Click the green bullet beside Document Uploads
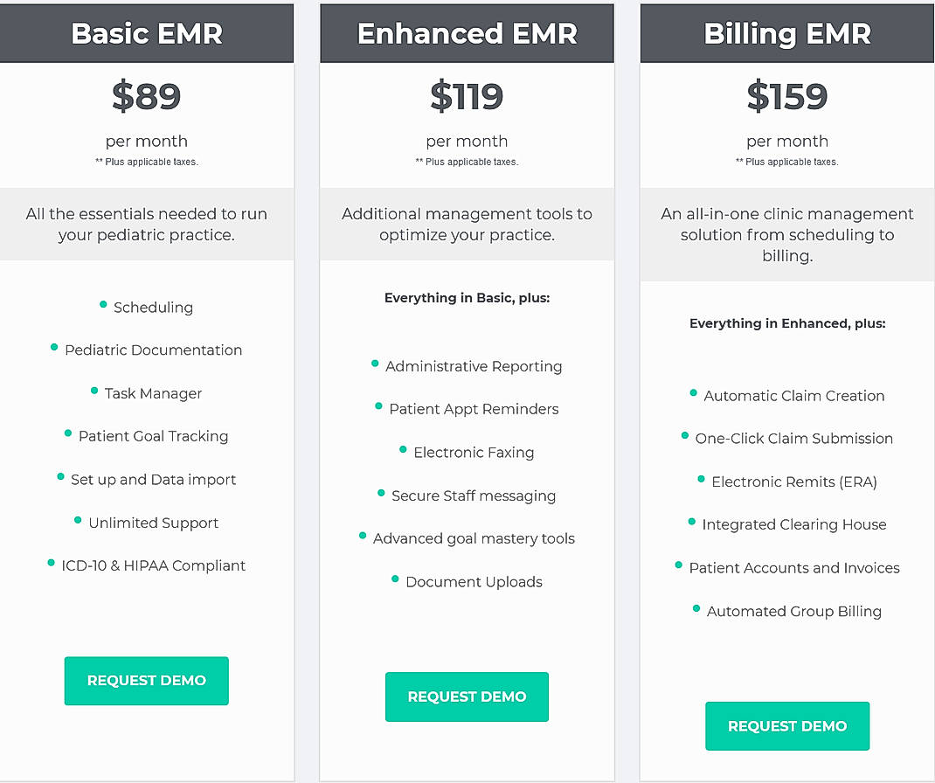The width and height of the screenshot is (935, 783). coord(393,580)
